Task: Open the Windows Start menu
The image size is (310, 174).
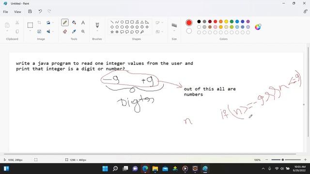Action: (105, 169)
